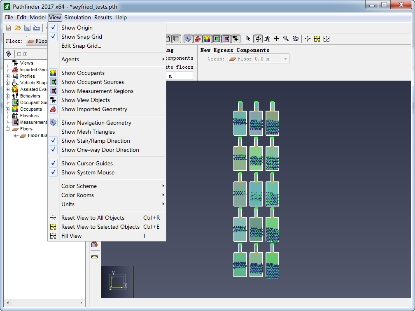Open the Agents submenu
This screenshot has height=311, width=415.
tap(107, 60)
